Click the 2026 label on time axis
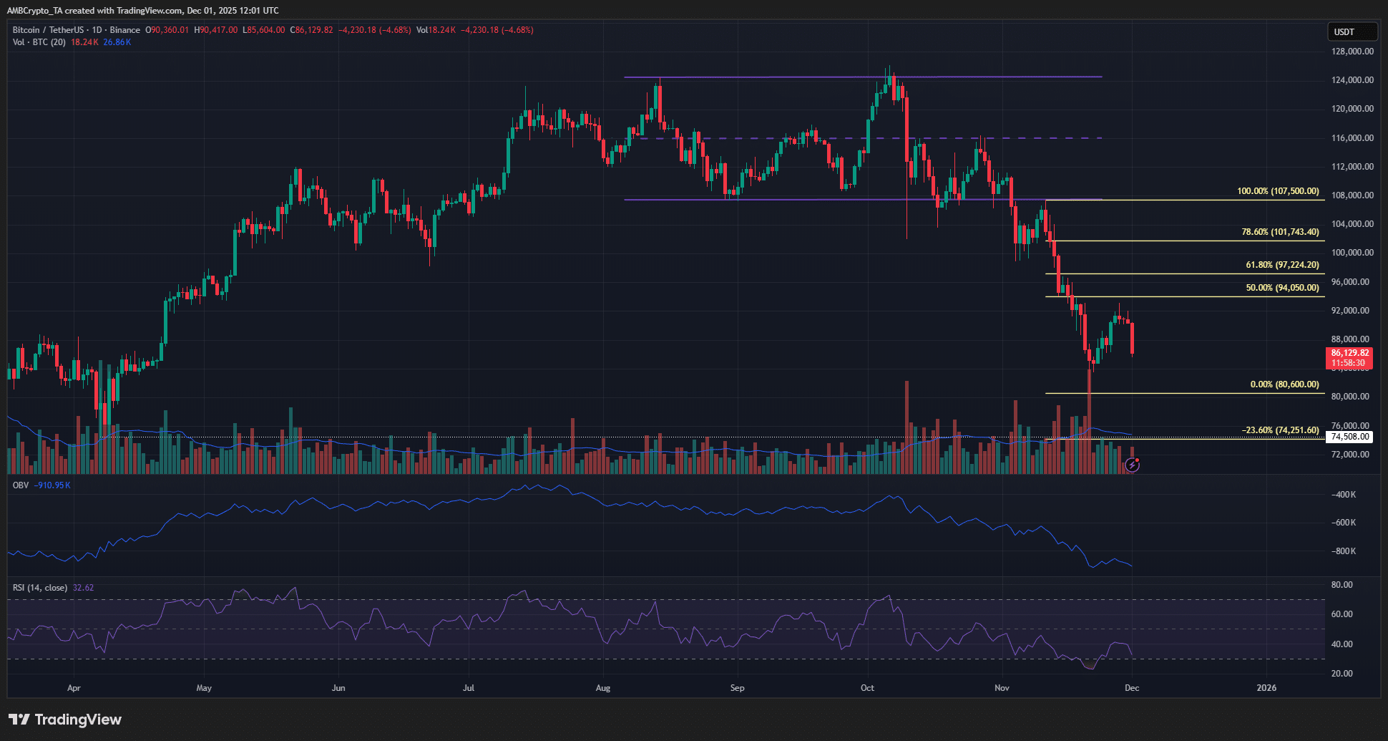The image size is (1388, 741). pyautogui.click(x=1266, y=688)
